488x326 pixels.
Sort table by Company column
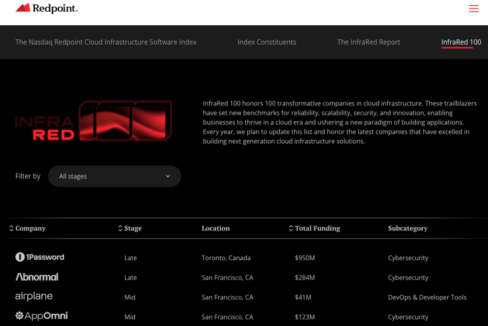point(28,228)
